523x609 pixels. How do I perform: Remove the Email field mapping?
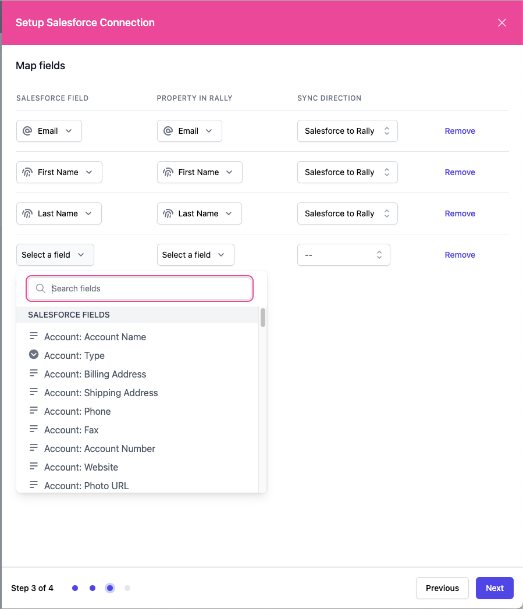click(x=460, y=131)
